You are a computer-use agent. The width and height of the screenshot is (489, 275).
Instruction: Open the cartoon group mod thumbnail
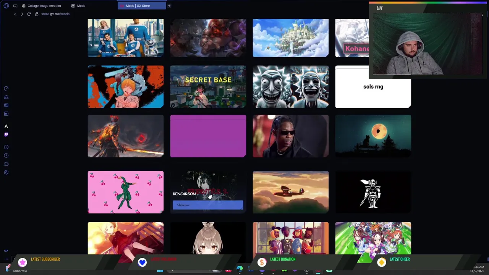291,238
